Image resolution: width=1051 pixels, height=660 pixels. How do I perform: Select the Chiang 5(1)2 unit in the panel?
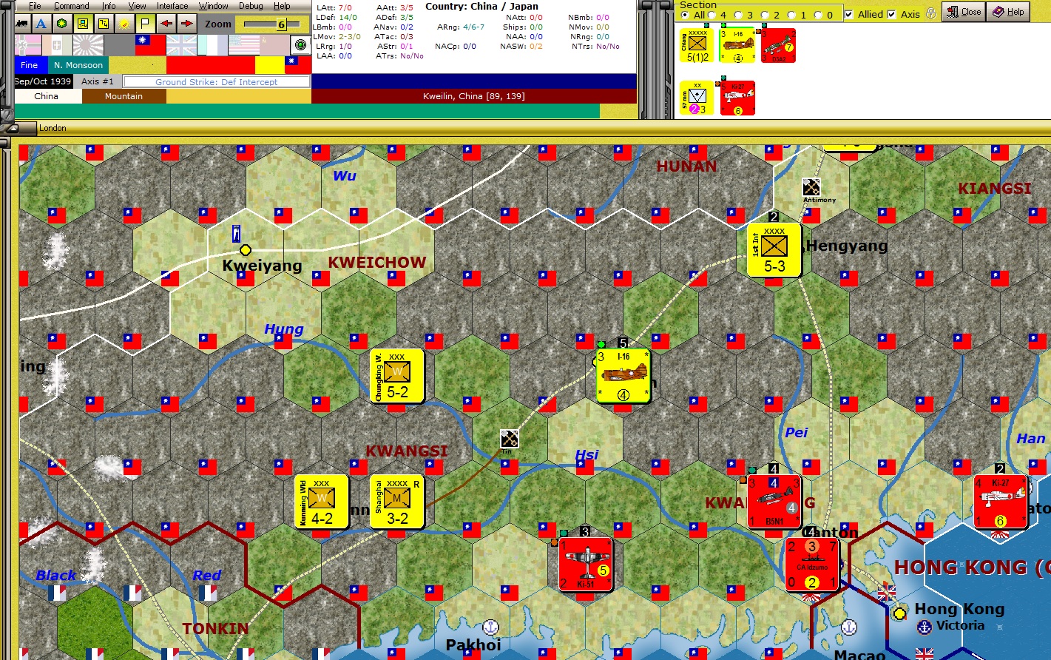(697, 45)
